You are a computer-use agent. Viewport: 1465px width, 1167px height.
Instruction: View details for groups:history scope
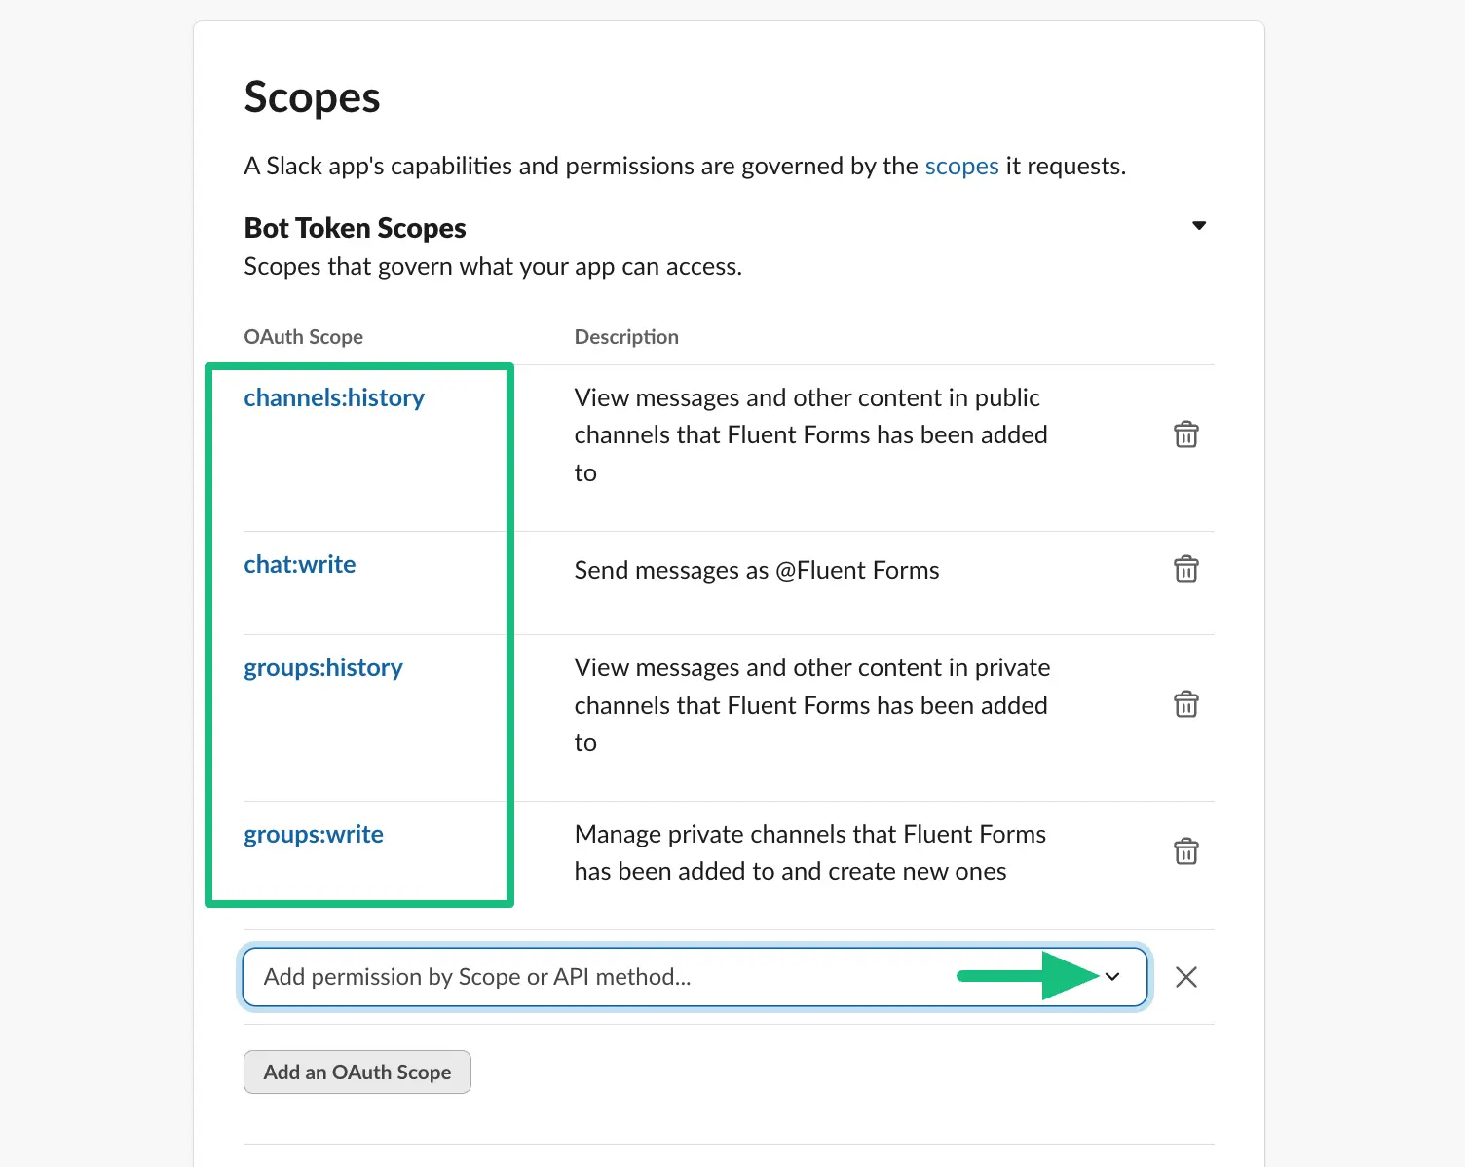click(x=322, y=667)
